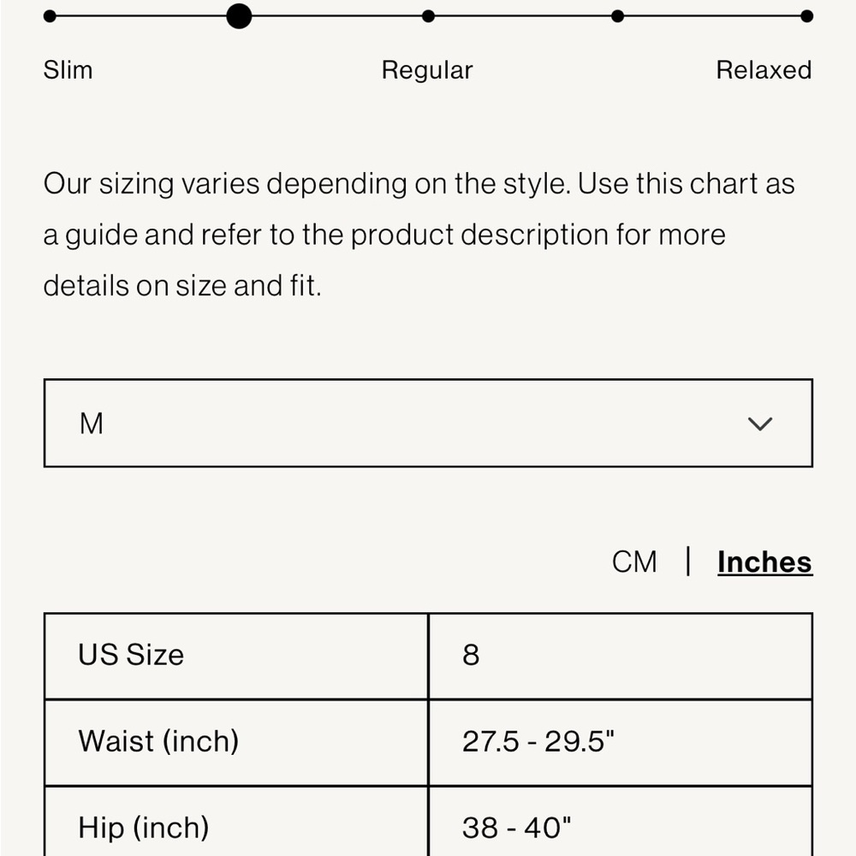This screenshot has width=856, height=856.
Task: Click the 27.5 - 29.5" waist value
Action: coord(538,741)
